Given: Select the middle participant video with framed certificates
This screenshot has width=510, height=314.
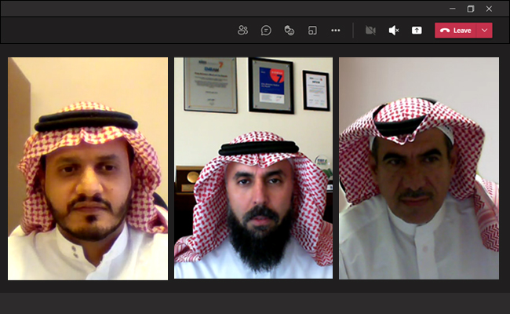Looking at the screenshot, I should pos(253,168).
